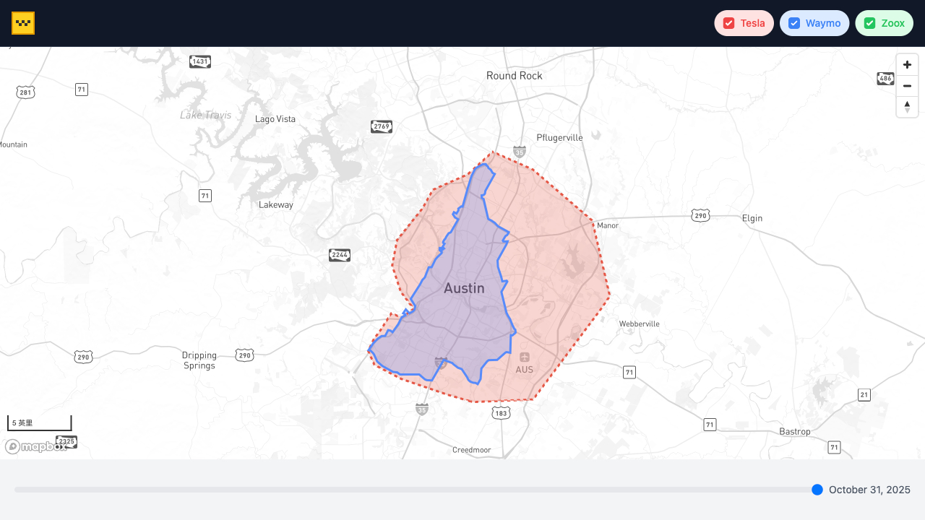Viewport: 925px width, 520px height.
Task: Click the Dripping Springs map label
Action: (199, 360)
